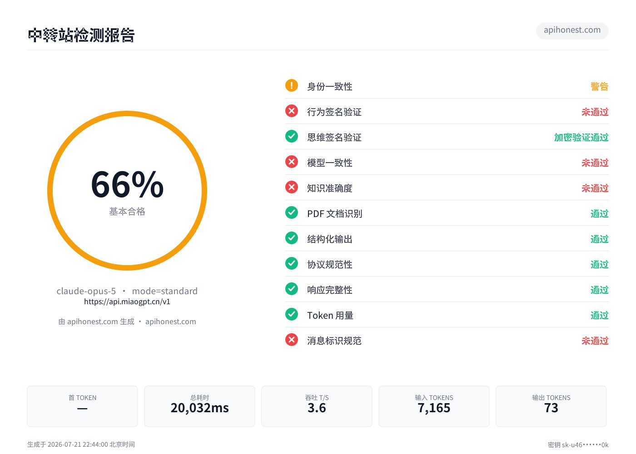Select the 输出 TOKENS 73 card
The image size is (636, 454).
point(551,406)
